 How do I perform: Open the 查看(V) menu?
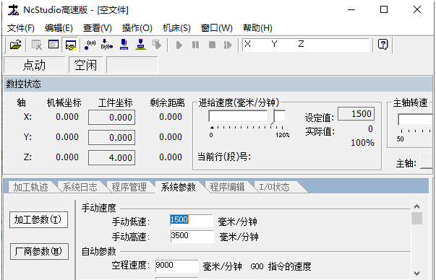(98, 28)
